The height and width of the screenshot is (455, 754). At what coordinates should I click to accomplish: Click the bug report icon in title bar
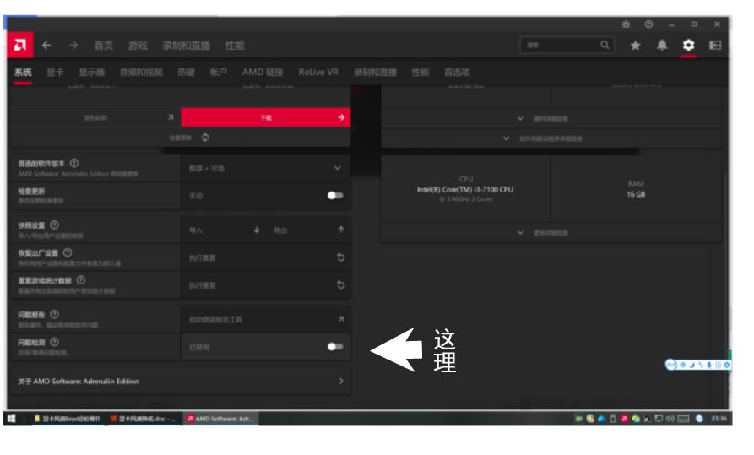tap(626, 24)
